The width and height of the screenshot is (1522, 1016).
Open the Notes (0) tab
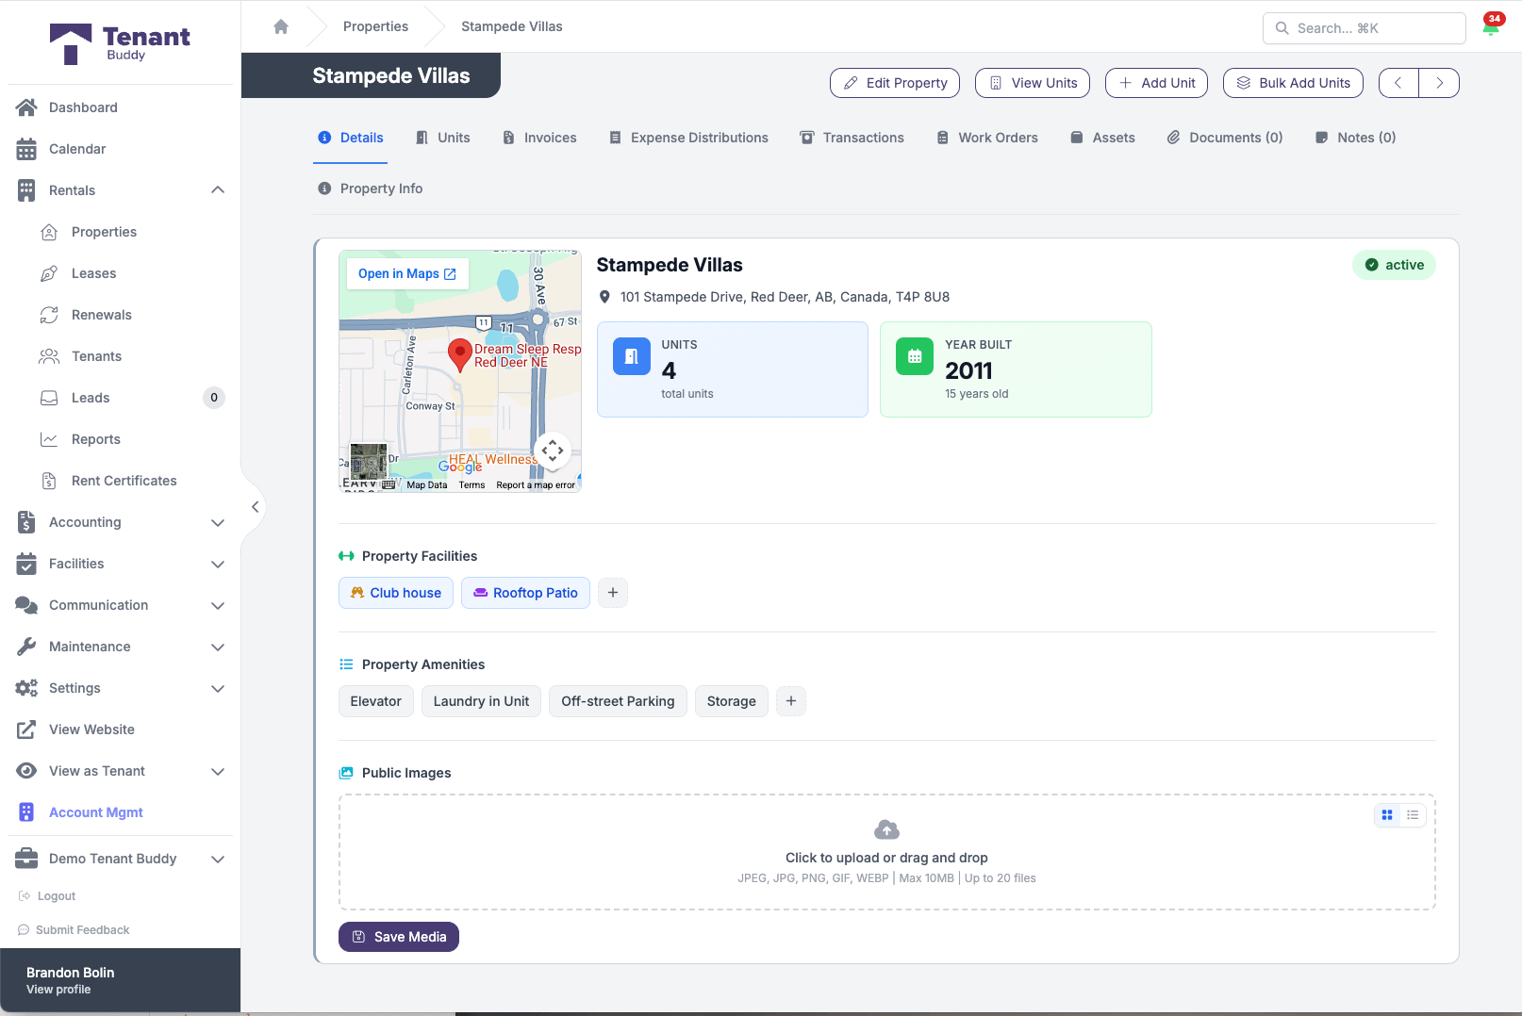[1355, 138]
